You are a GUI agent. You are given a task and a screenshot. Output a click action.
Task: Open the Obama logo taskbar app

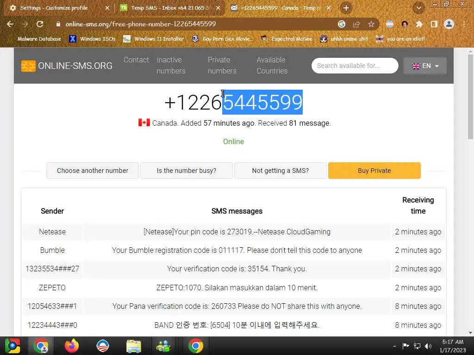click(x=103, y=346)
